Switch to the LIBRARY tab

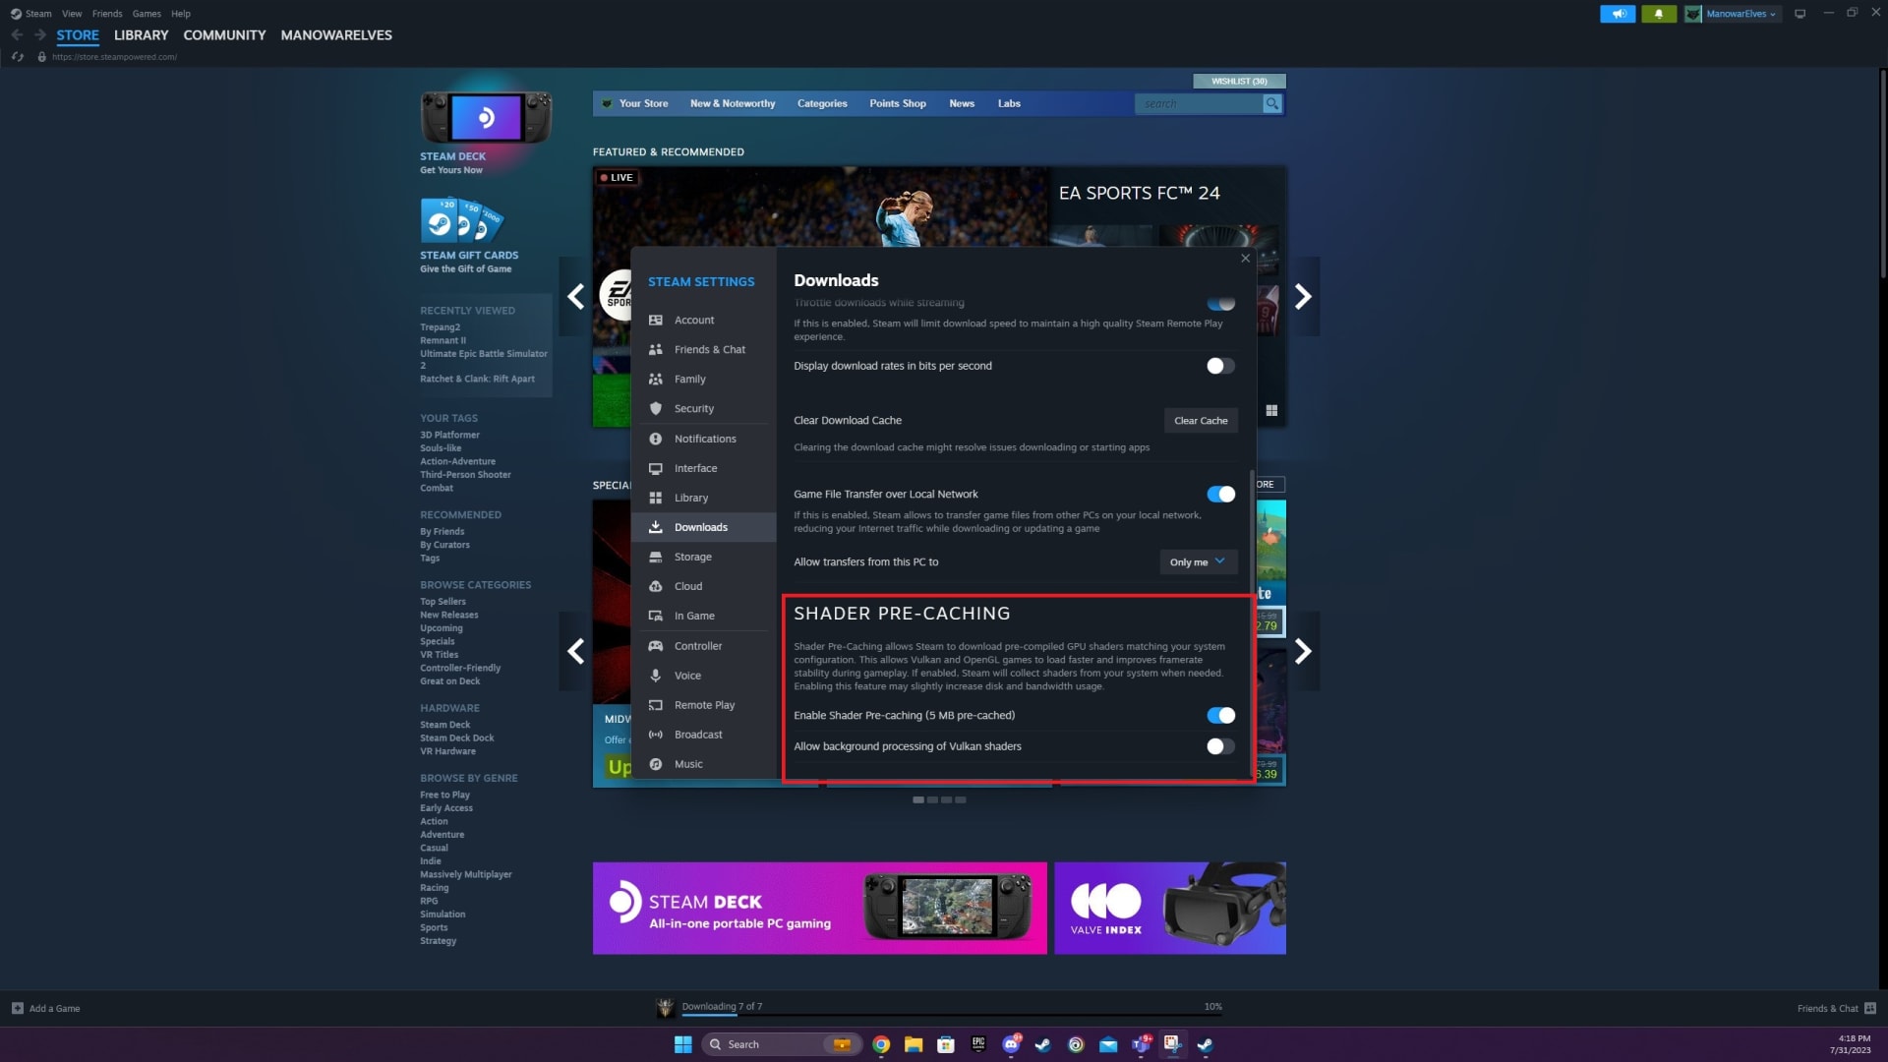pos(141,35)
